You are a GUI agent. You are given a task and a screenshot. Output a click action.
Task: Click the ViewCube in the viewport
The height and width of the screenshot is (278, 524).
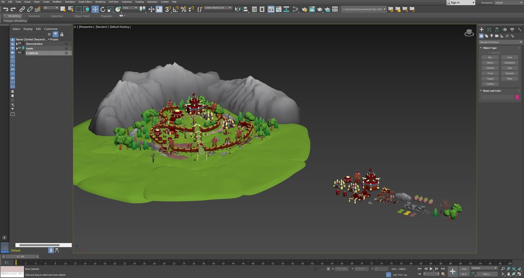pos(469,32)
